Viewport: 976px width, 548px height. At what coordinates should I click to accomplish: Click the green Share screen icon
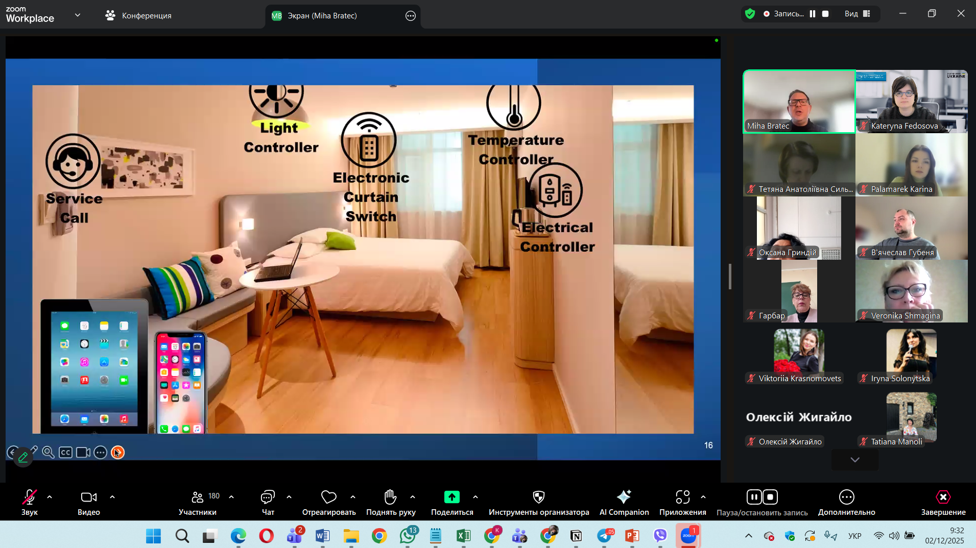451,497
